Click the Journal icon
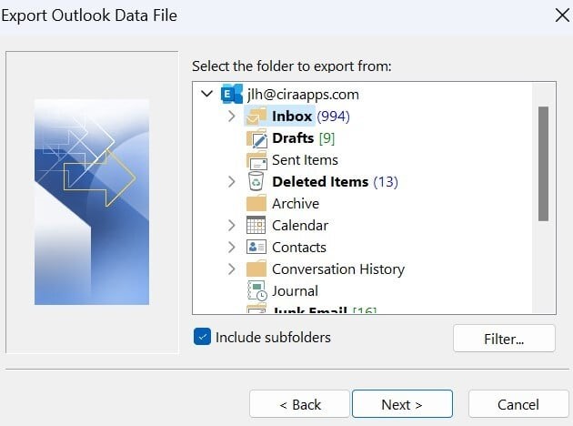 257,290
